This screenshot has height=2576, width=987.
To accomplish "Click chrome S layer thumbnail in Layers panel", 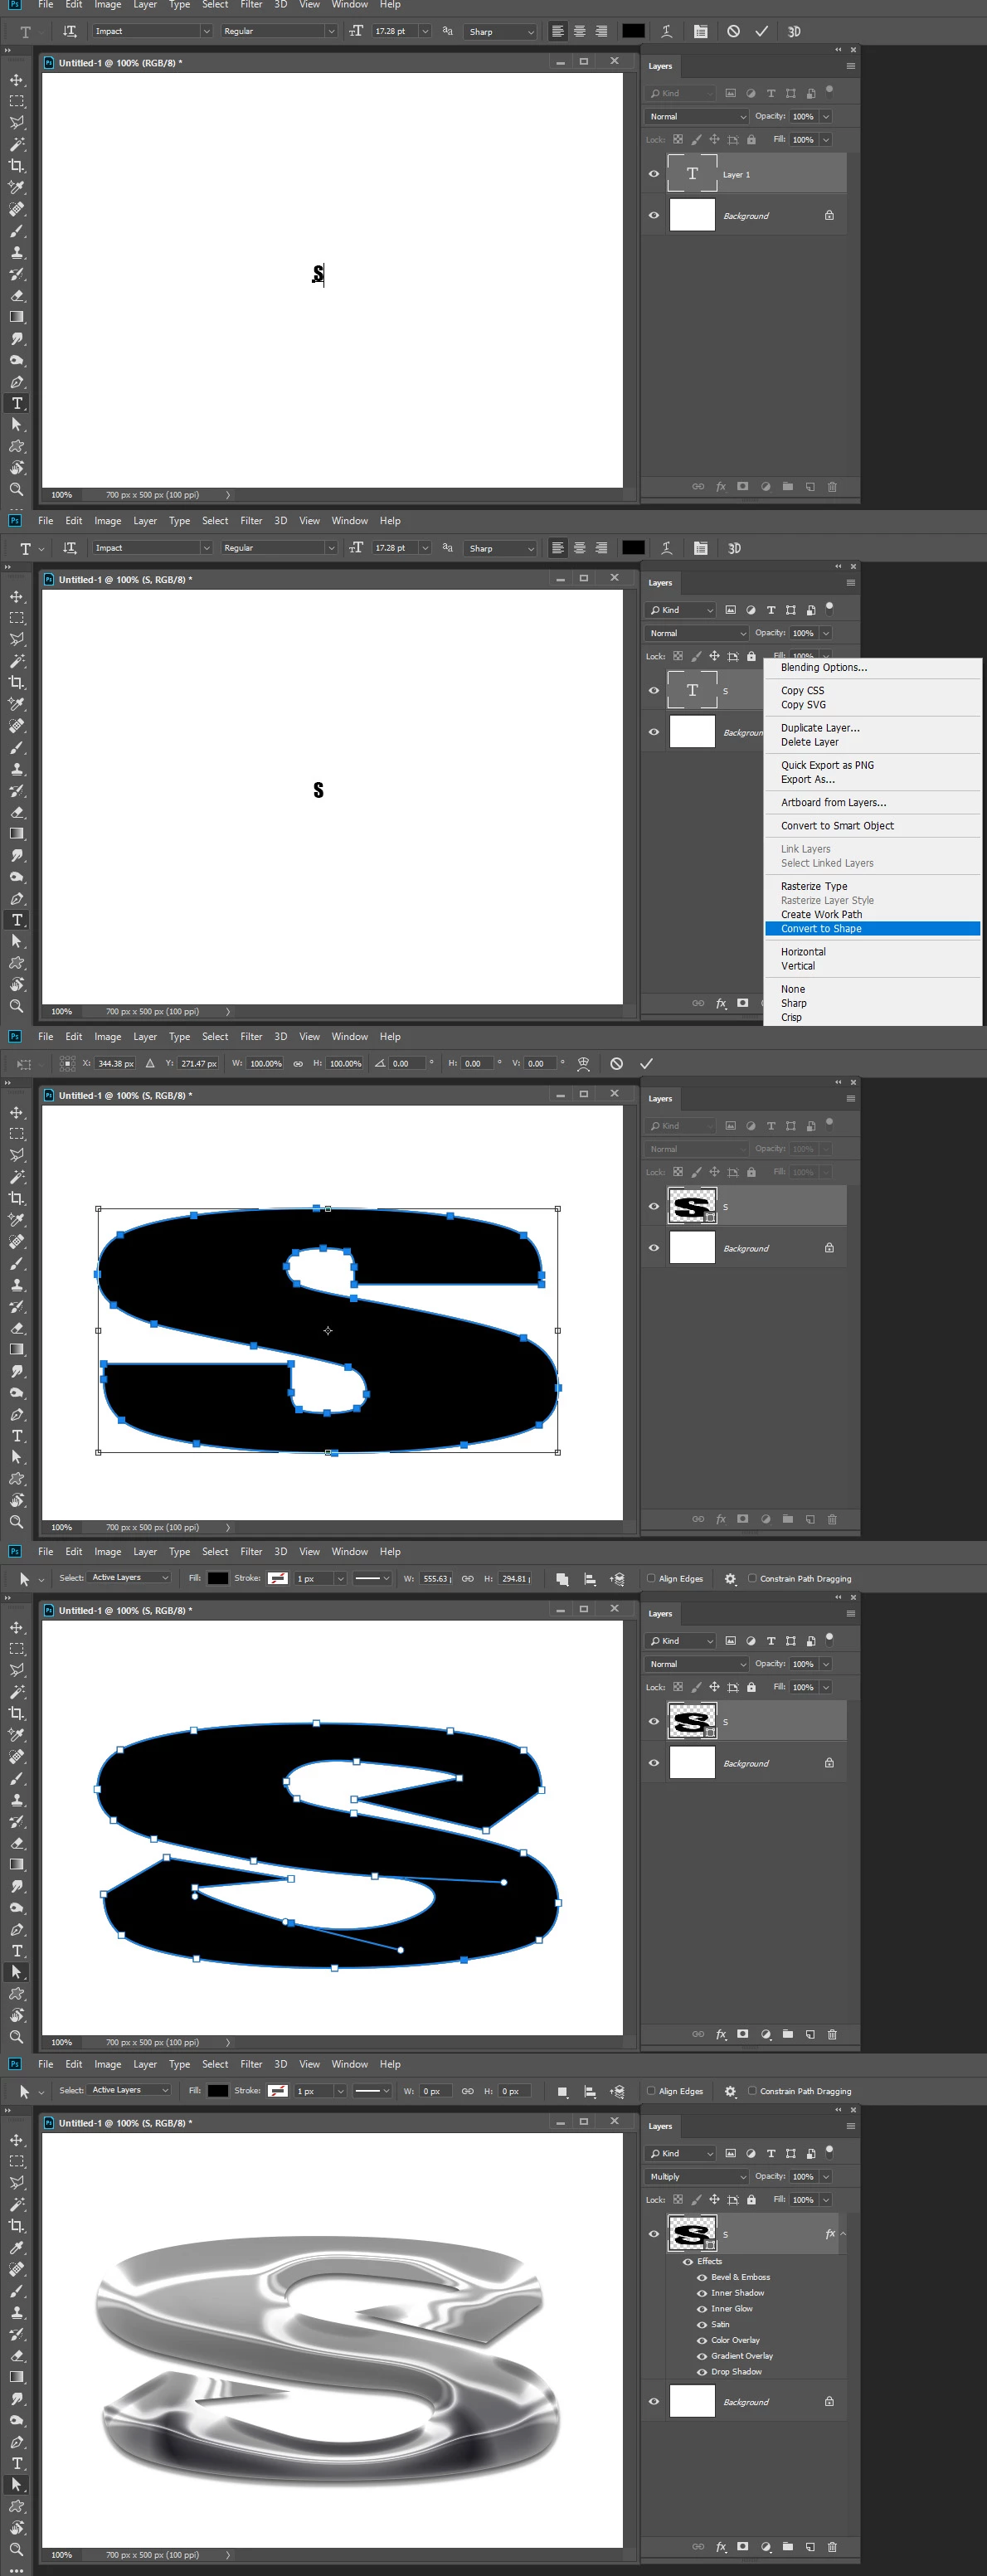I will click(x=692, y=2233).
